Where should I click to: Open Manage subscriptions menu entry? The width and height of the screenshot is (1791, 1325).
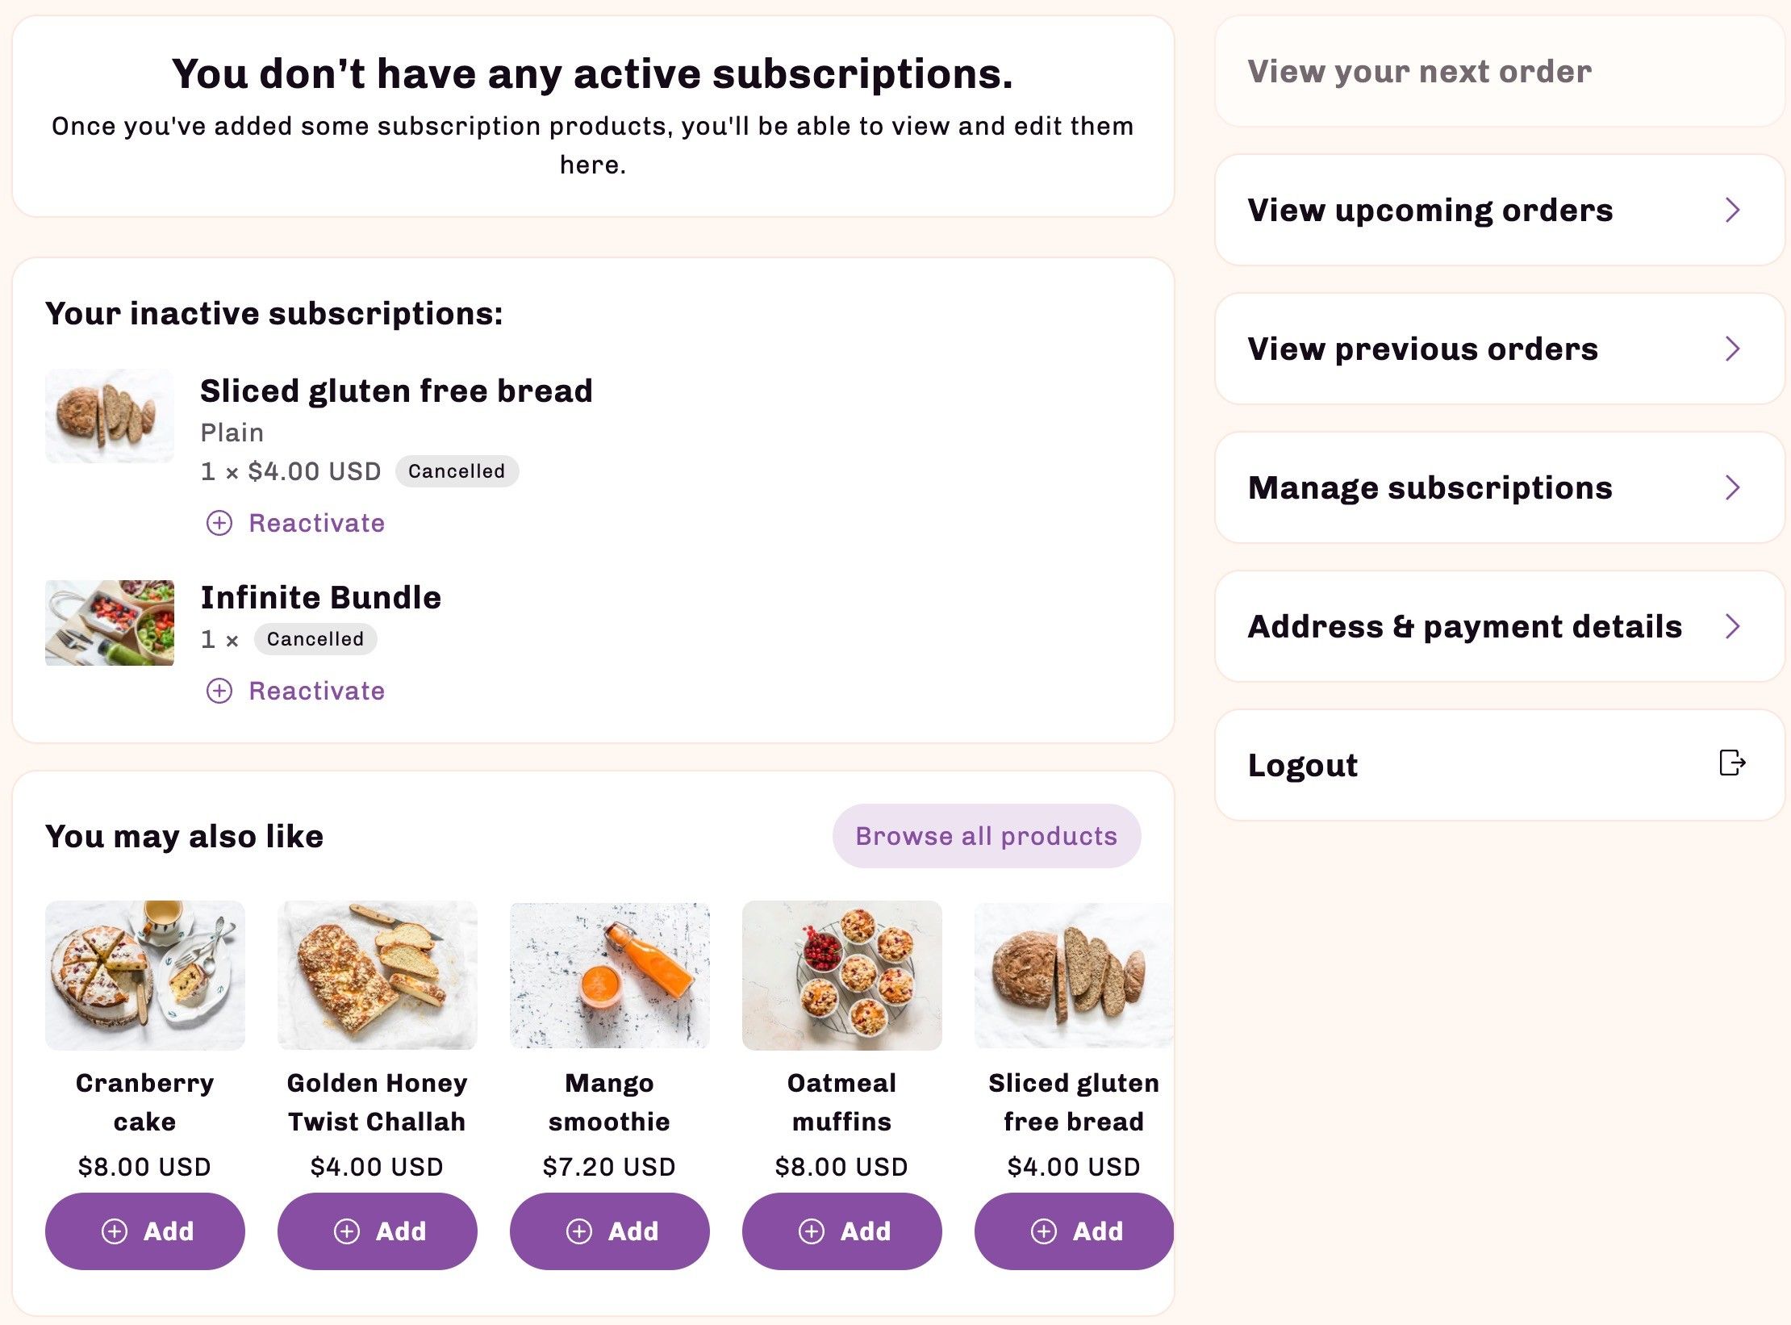[x=1500, y=487]
